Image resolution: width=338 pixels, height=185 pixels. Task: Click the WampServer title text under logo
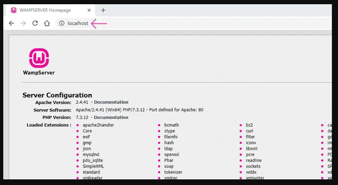point(39,73)
